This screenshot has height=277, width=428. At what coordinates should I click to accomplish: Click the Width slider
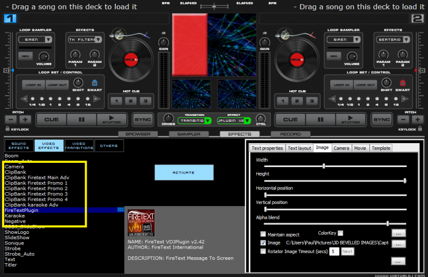point(335,166)
